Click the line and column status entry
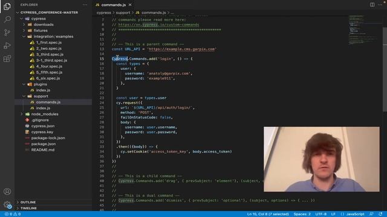Viewport: 387px width, 217px height. pos(268,214)
